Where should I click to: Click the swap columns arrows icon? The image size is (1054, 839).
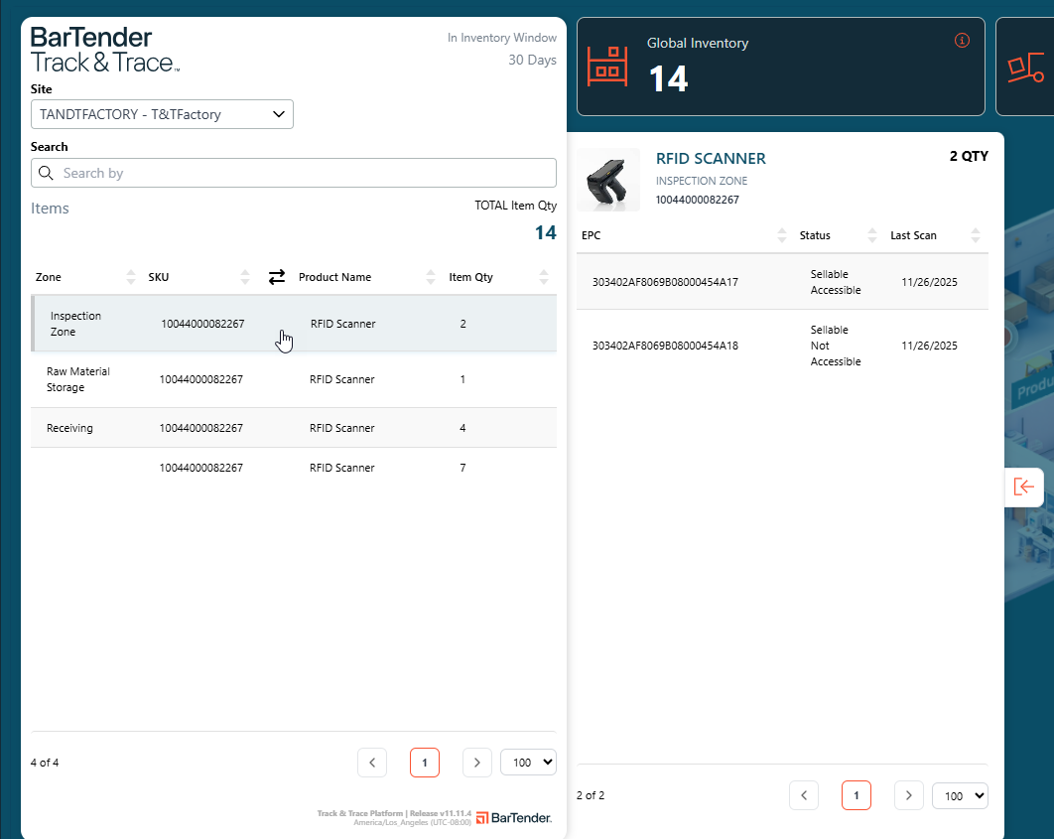[x=277, y=277]
